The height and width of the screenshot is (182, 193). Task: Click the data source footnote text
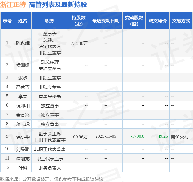pos(52,179)
